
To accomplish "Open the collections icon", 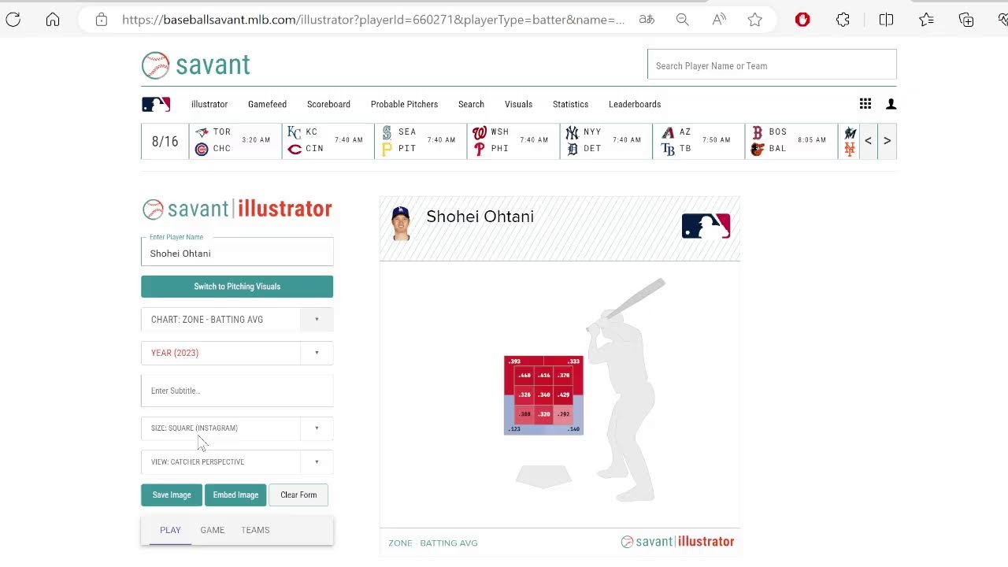I will (966, 20).
